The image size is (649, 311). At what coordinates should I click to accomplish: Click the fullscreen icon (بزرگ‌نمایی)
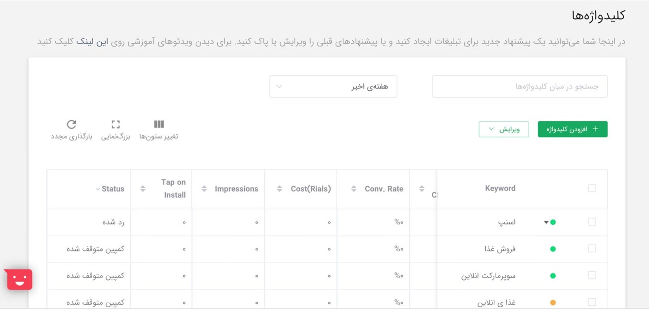[116, 124]
